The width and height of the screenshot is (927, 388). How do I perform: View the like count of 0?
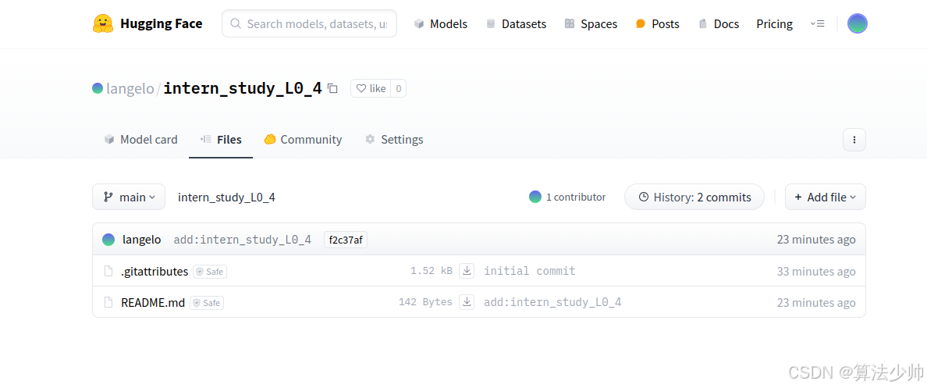399,89
